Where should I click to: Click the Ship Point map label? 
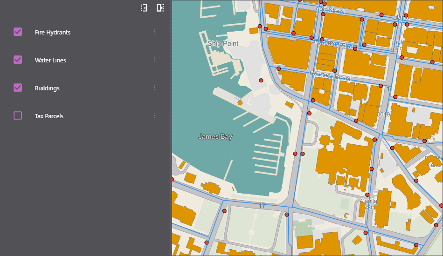pos(223,43)
